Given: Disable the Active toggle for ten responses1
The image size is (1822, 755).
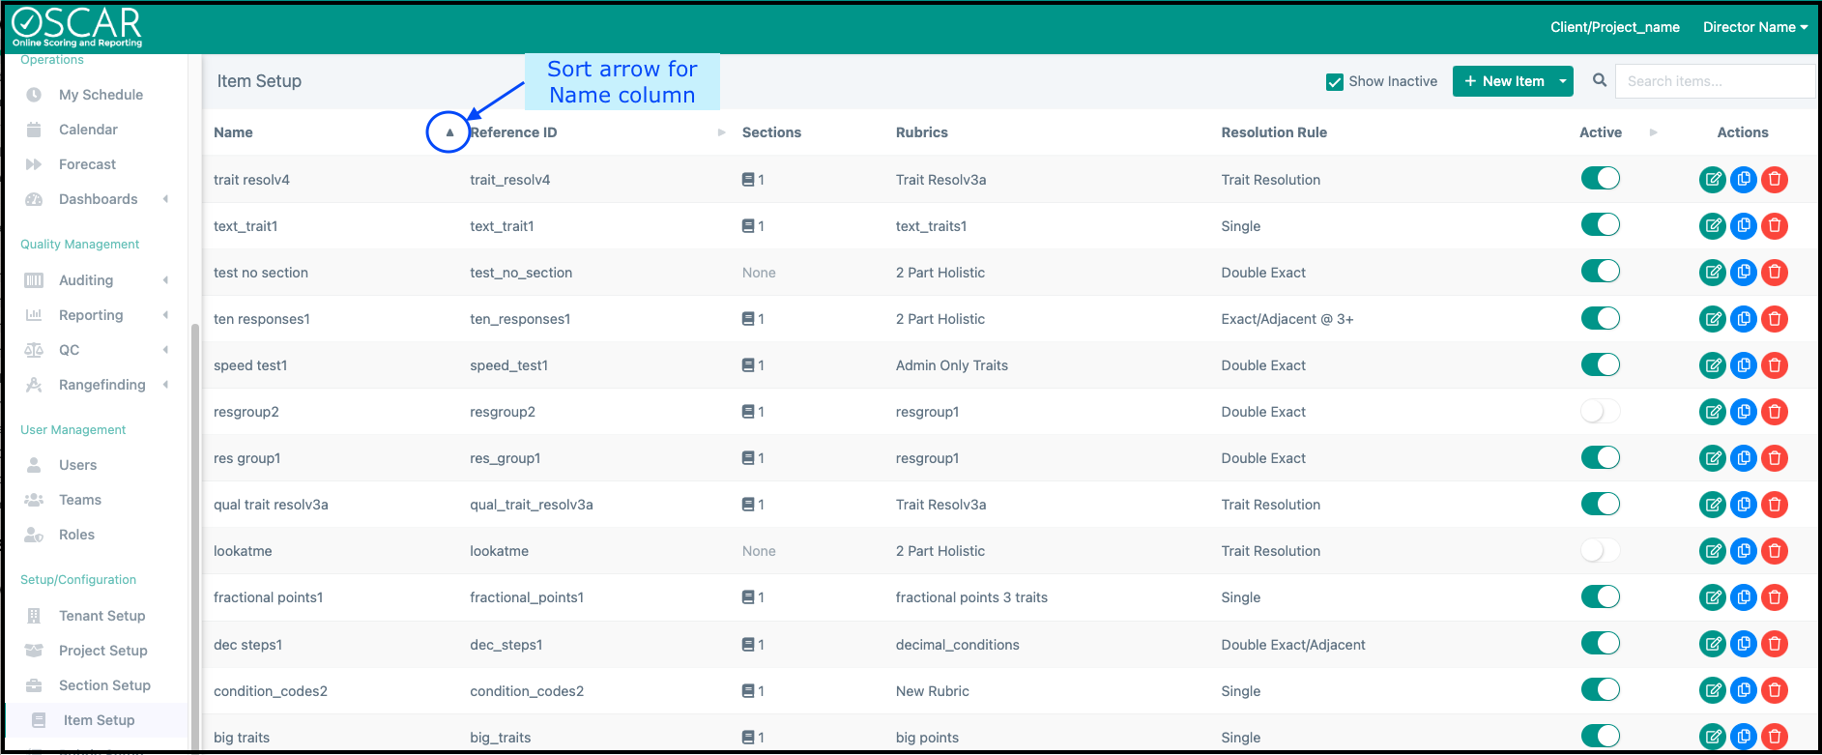Looking at the screenshot, I should [1600, 319].
